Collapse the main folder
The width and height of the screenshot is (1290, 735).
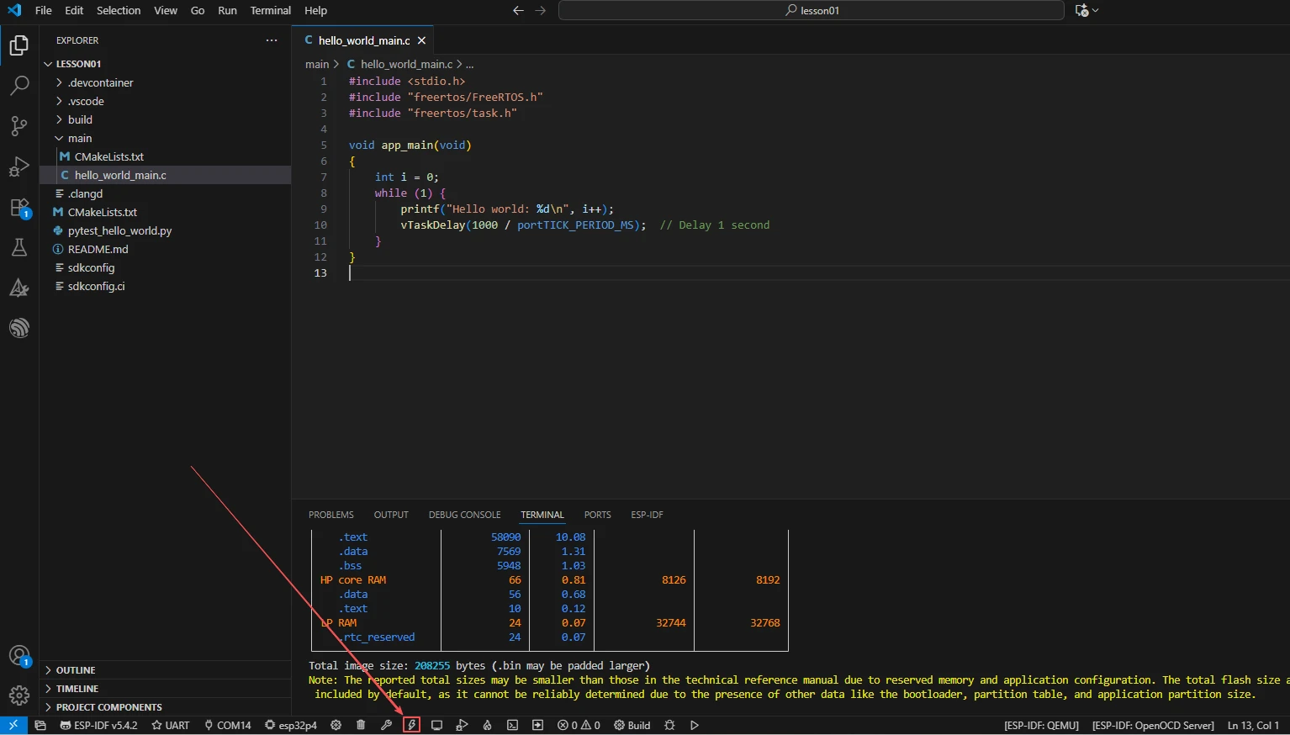tap(80, 138)
